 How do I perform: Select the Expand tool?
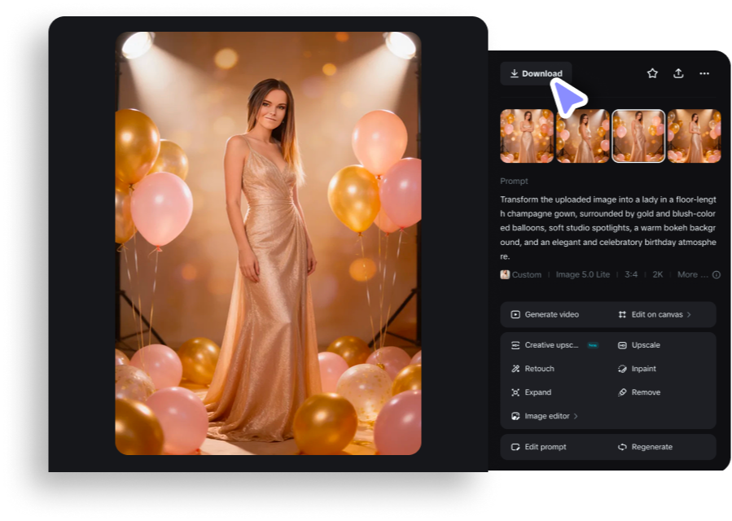point(537,392)
